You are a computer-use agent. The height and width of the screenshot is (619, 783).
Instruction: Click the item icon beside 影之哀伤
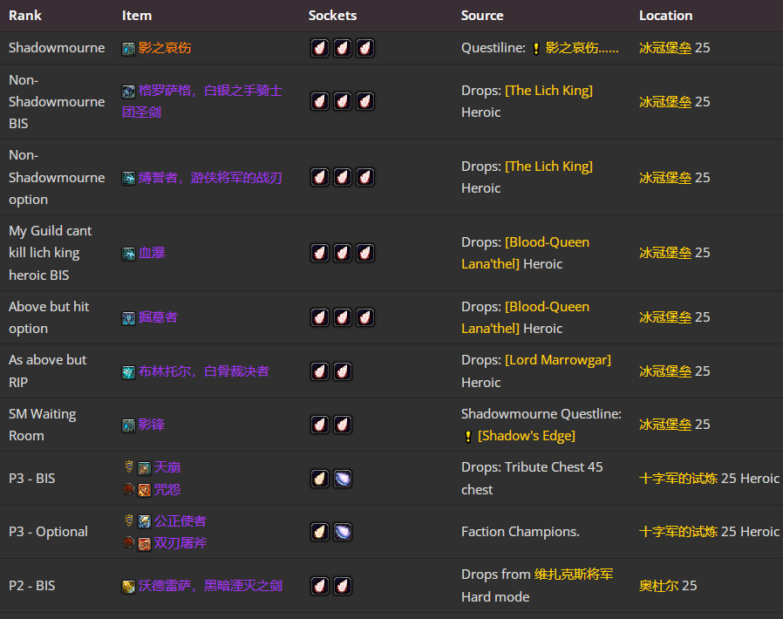(x=128, y=49)
